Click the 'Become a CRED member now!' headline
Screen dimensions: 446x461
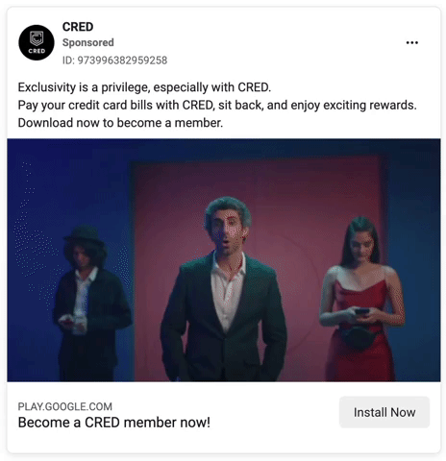pos(114,423)
